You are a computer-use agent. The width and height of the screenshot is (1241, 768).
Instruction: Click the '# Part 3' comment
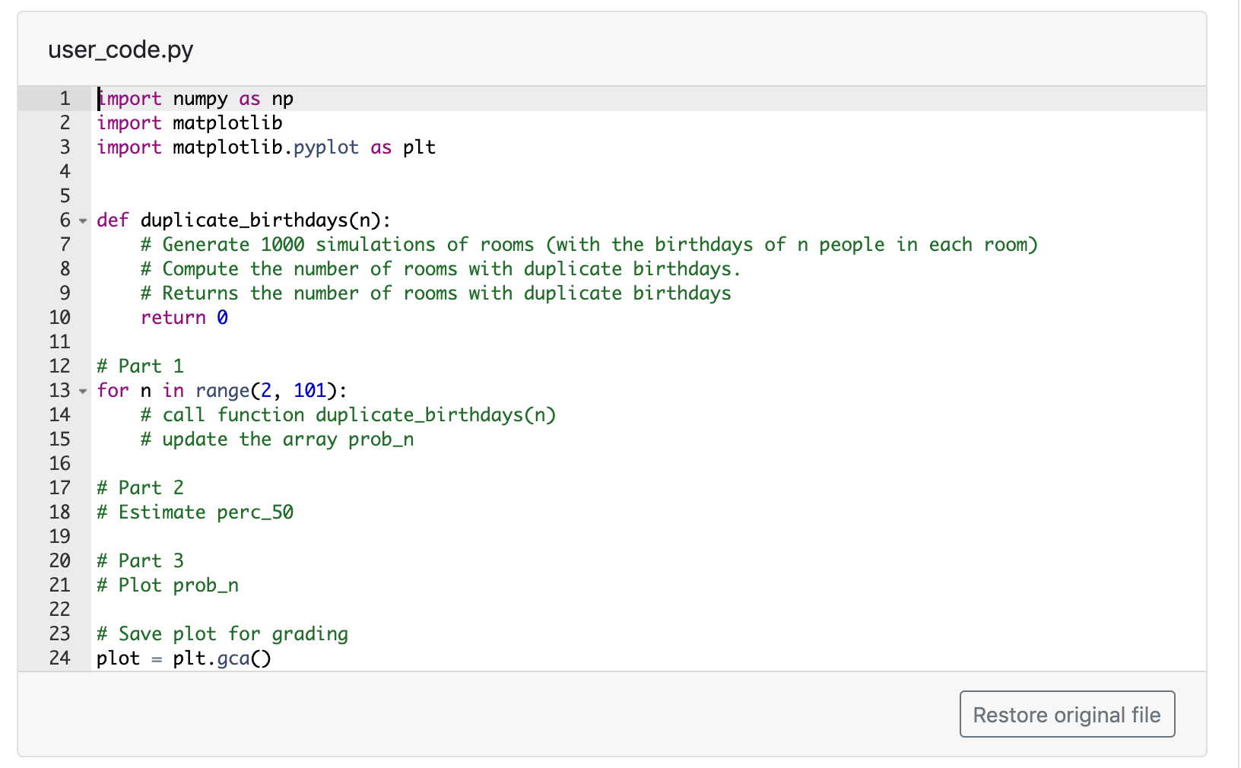coord(141,561)
